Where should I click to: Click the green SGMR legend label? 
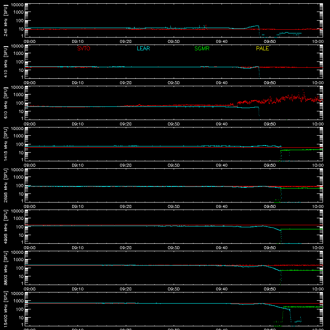point(202,48)
